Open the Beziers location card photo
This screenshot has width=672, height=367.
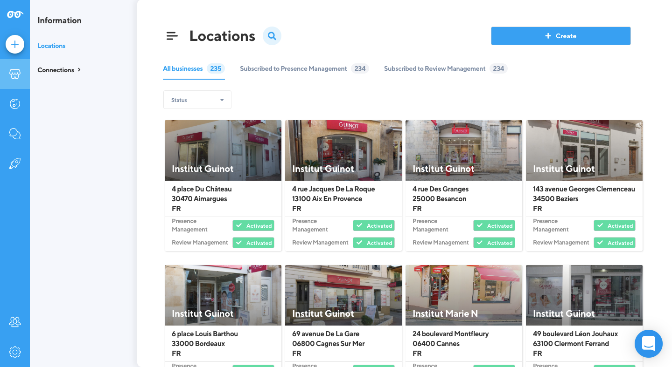click(x=584, y=150)
